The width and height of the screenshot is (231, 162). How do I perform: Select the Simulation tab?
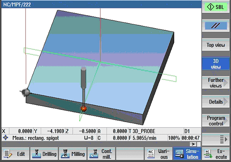(x=187, y=154)
